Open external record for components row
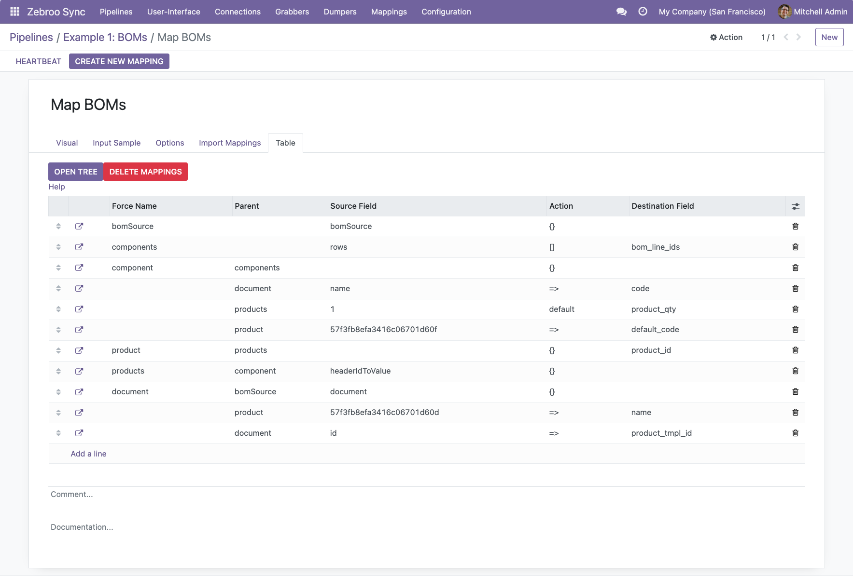The height and width of the screenshot is (577, 853). tap(79, 247)
